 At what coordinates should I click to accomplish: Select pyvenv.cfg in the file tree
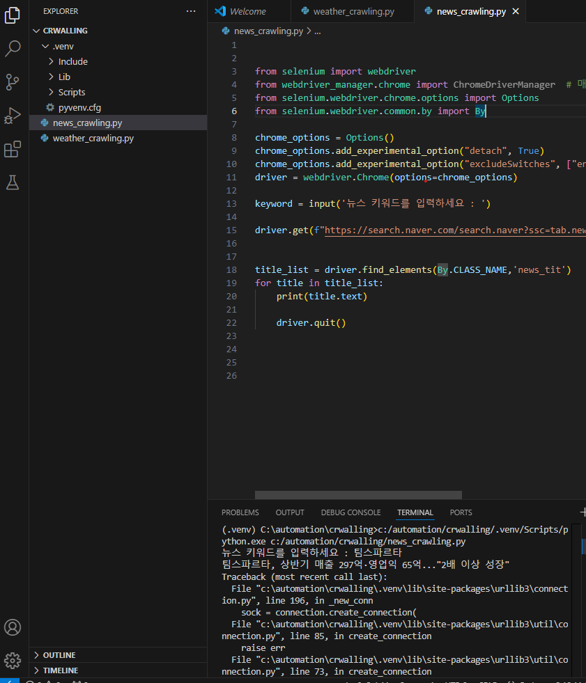(118, 107)
